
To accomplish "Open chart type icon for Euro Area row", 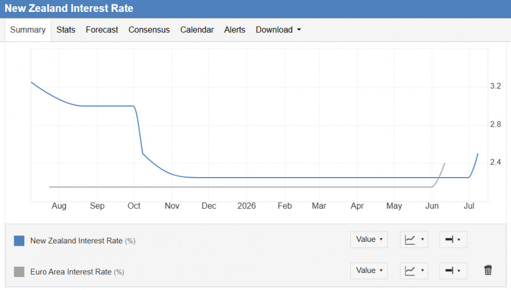I will [x=414, y=271].
